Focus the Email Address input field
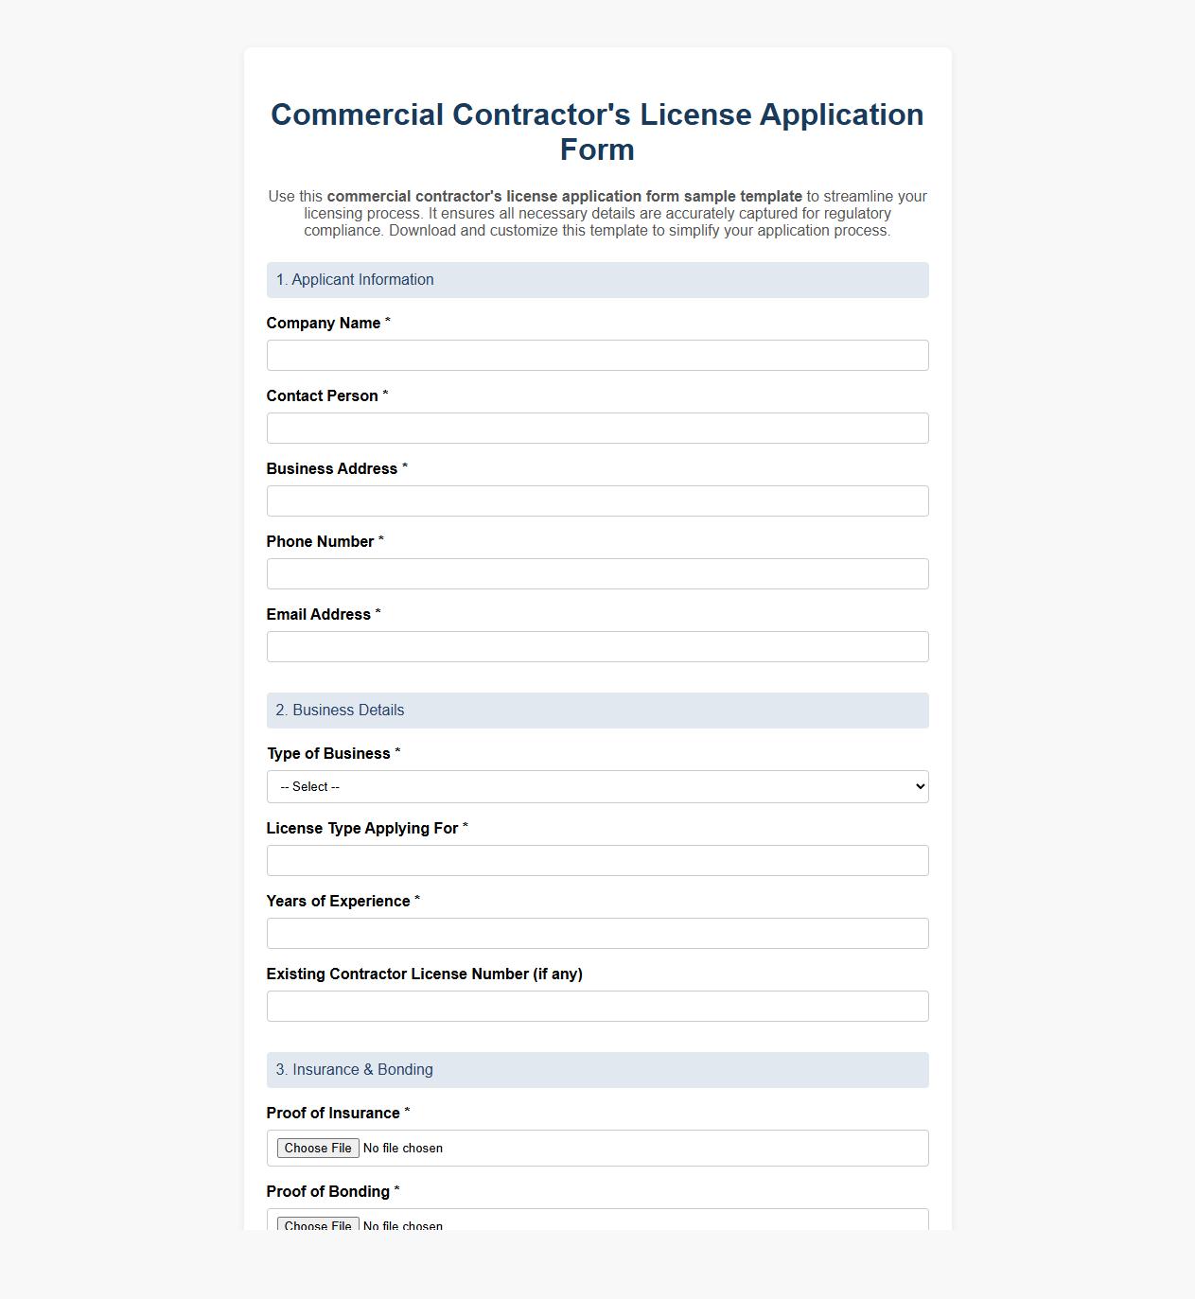The width and height of the screenshot is (1195, 1299). click(x=597, y=646)
